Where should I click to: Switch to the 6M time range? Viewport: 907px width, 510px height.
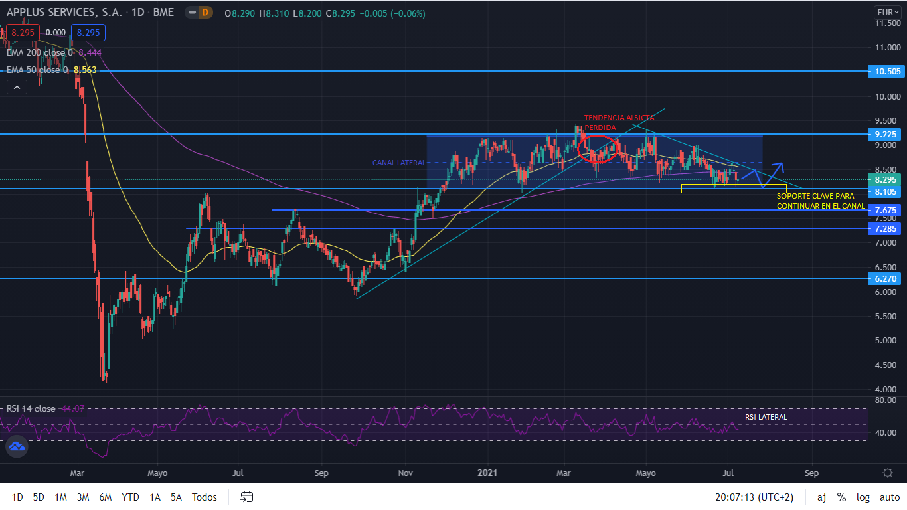[x=105, y=497]
